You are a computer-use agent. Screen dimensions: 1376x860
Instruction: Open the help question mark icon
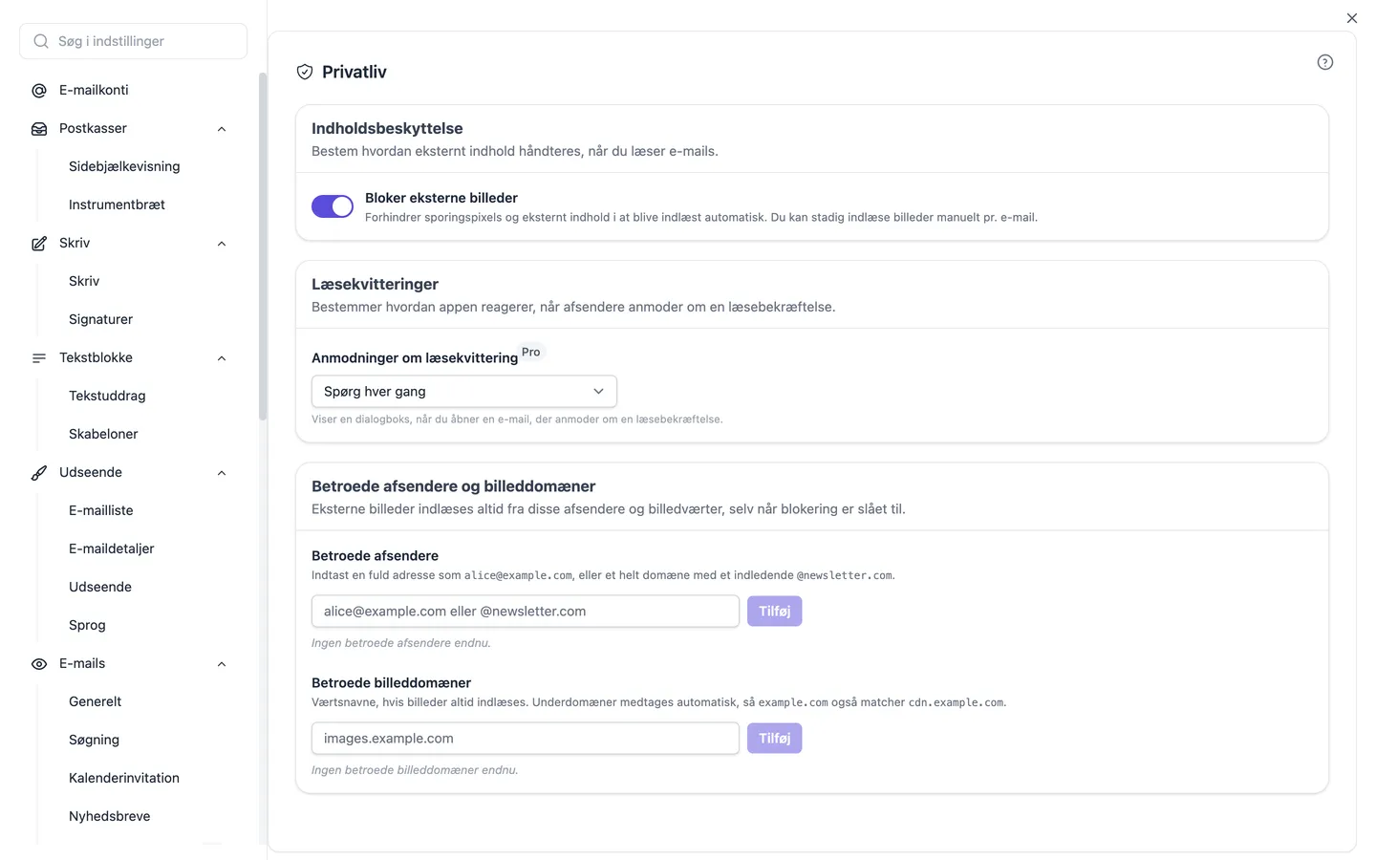coord(1325,62)
